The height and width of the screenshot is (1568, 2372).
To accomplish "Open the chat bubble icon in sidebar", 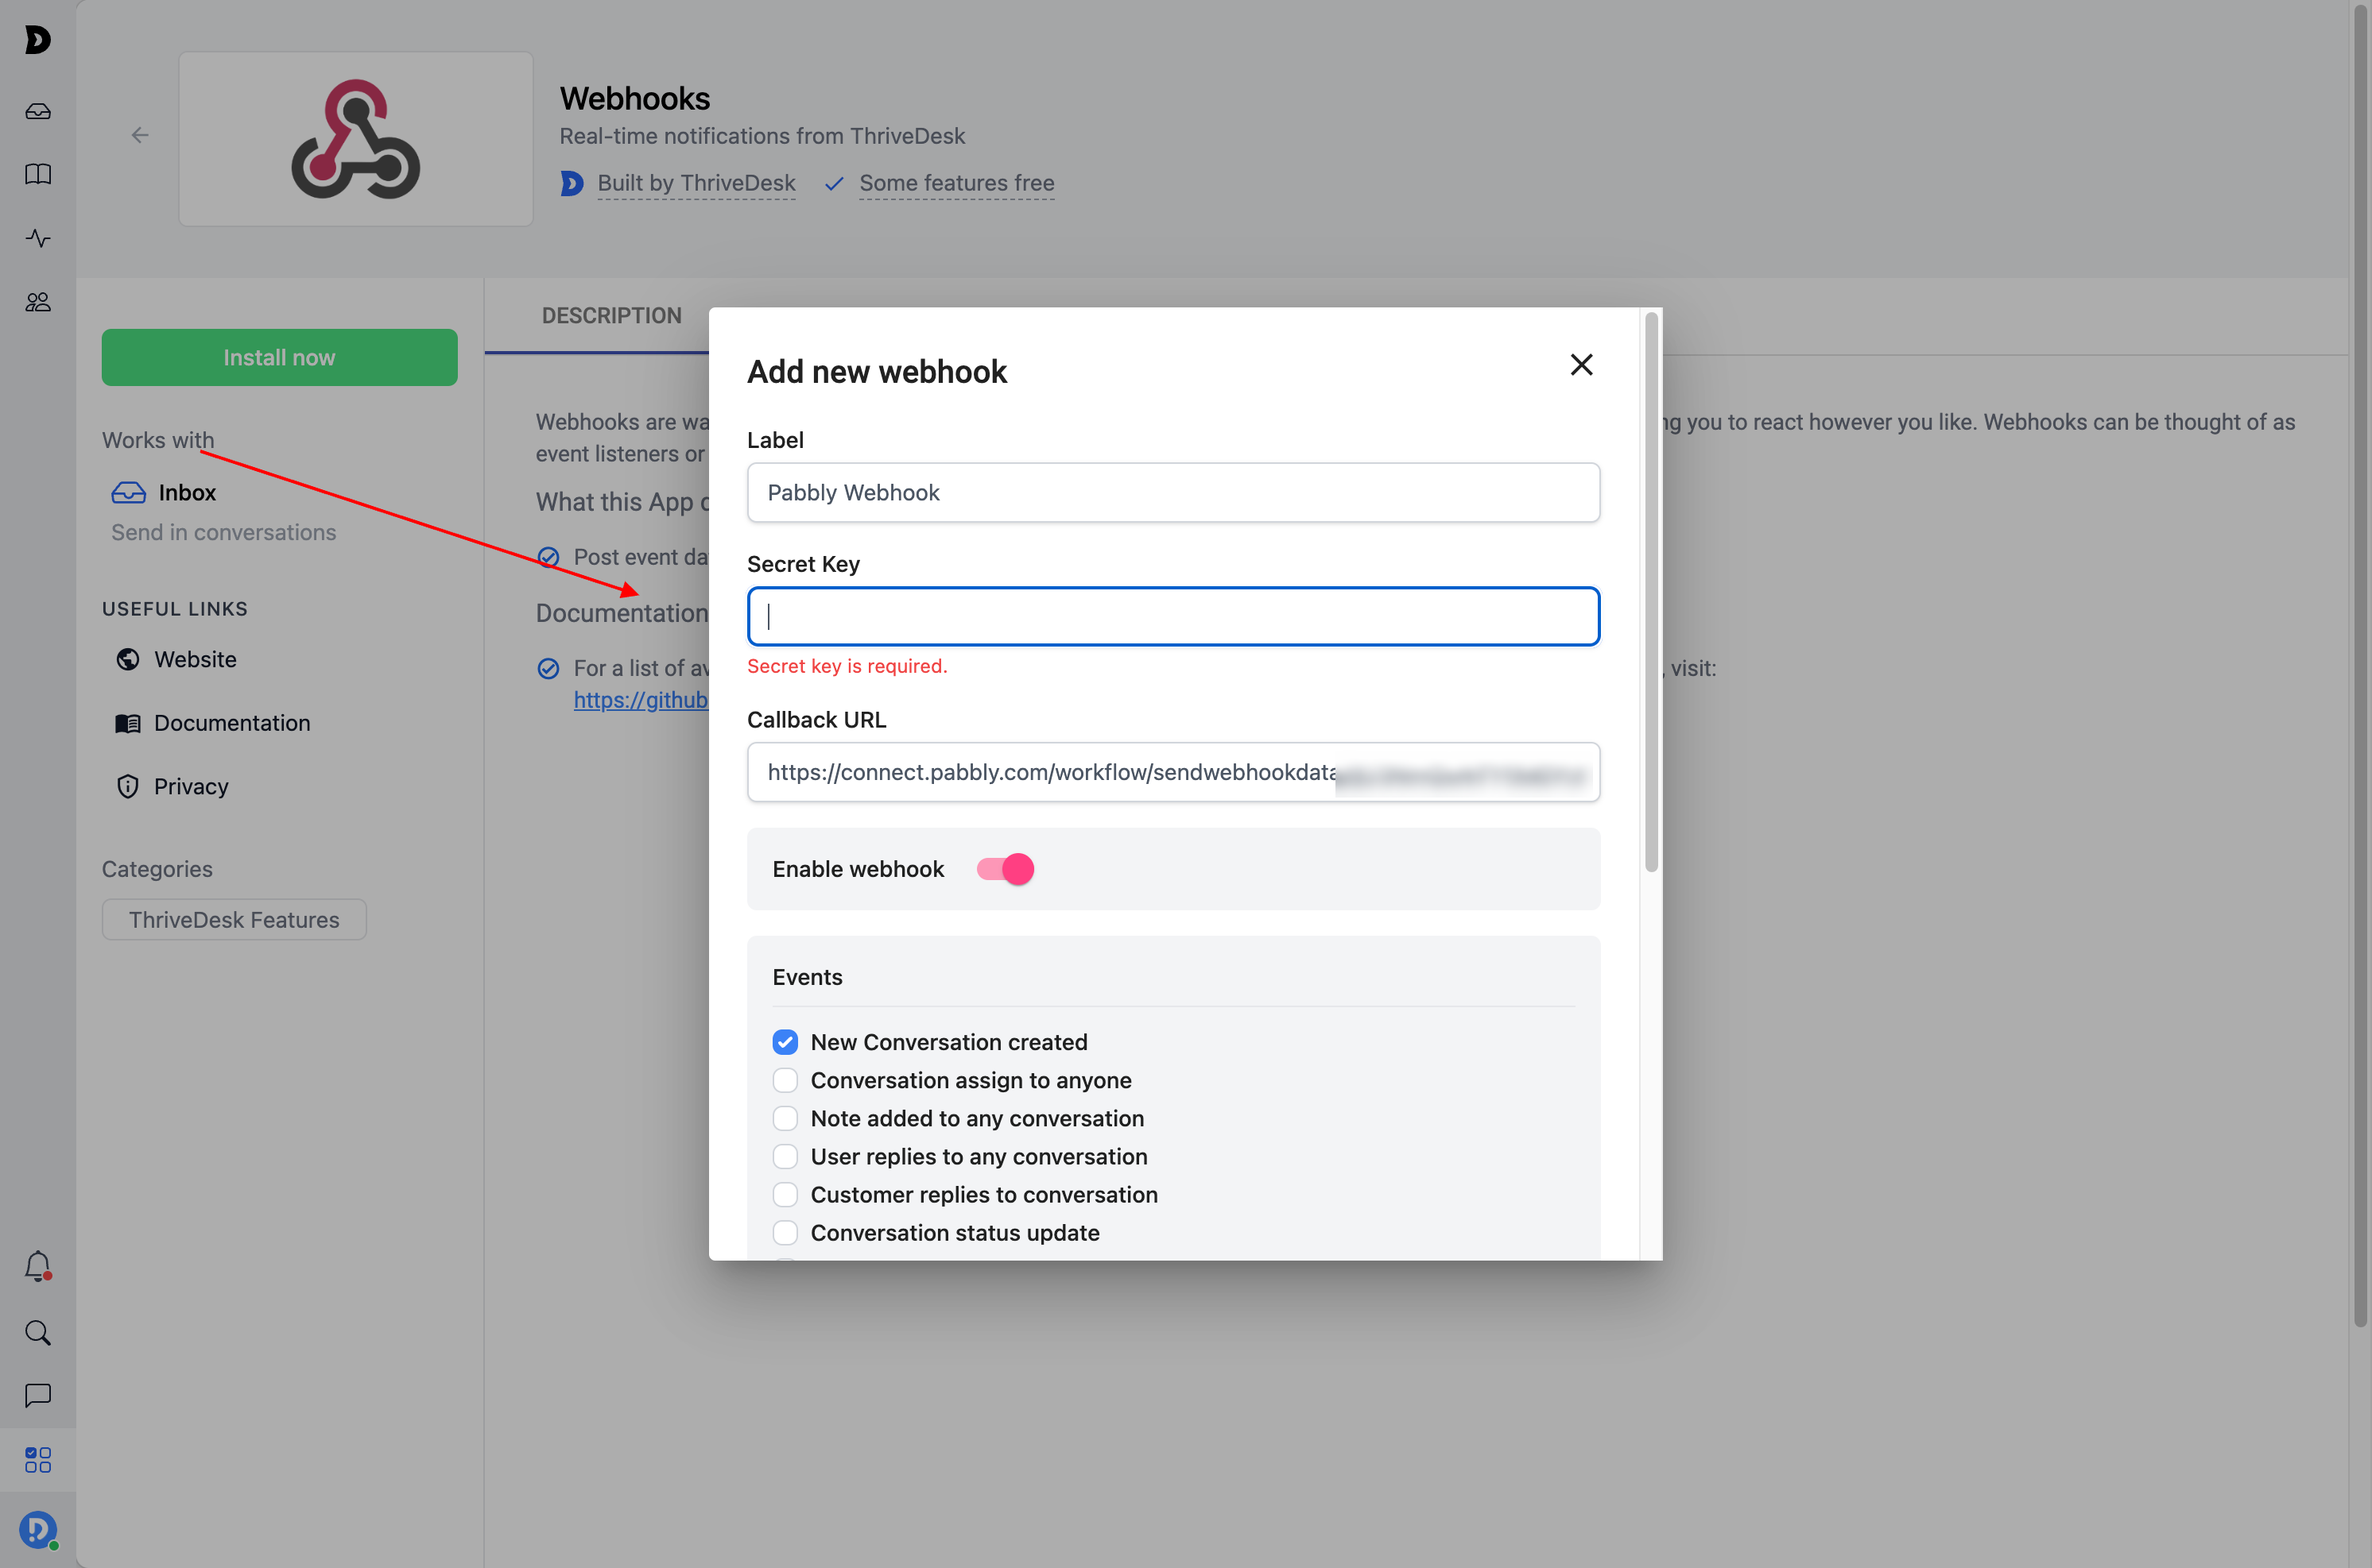I will [x=38, y=1395].
